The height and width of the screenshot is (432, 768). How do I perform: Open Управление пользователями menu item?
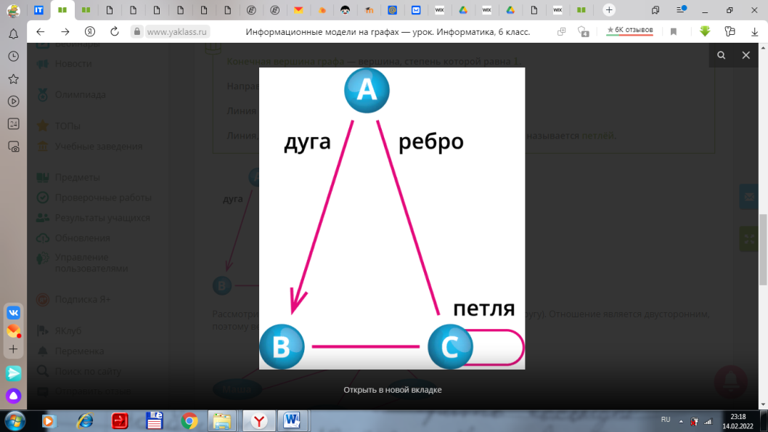91,263
